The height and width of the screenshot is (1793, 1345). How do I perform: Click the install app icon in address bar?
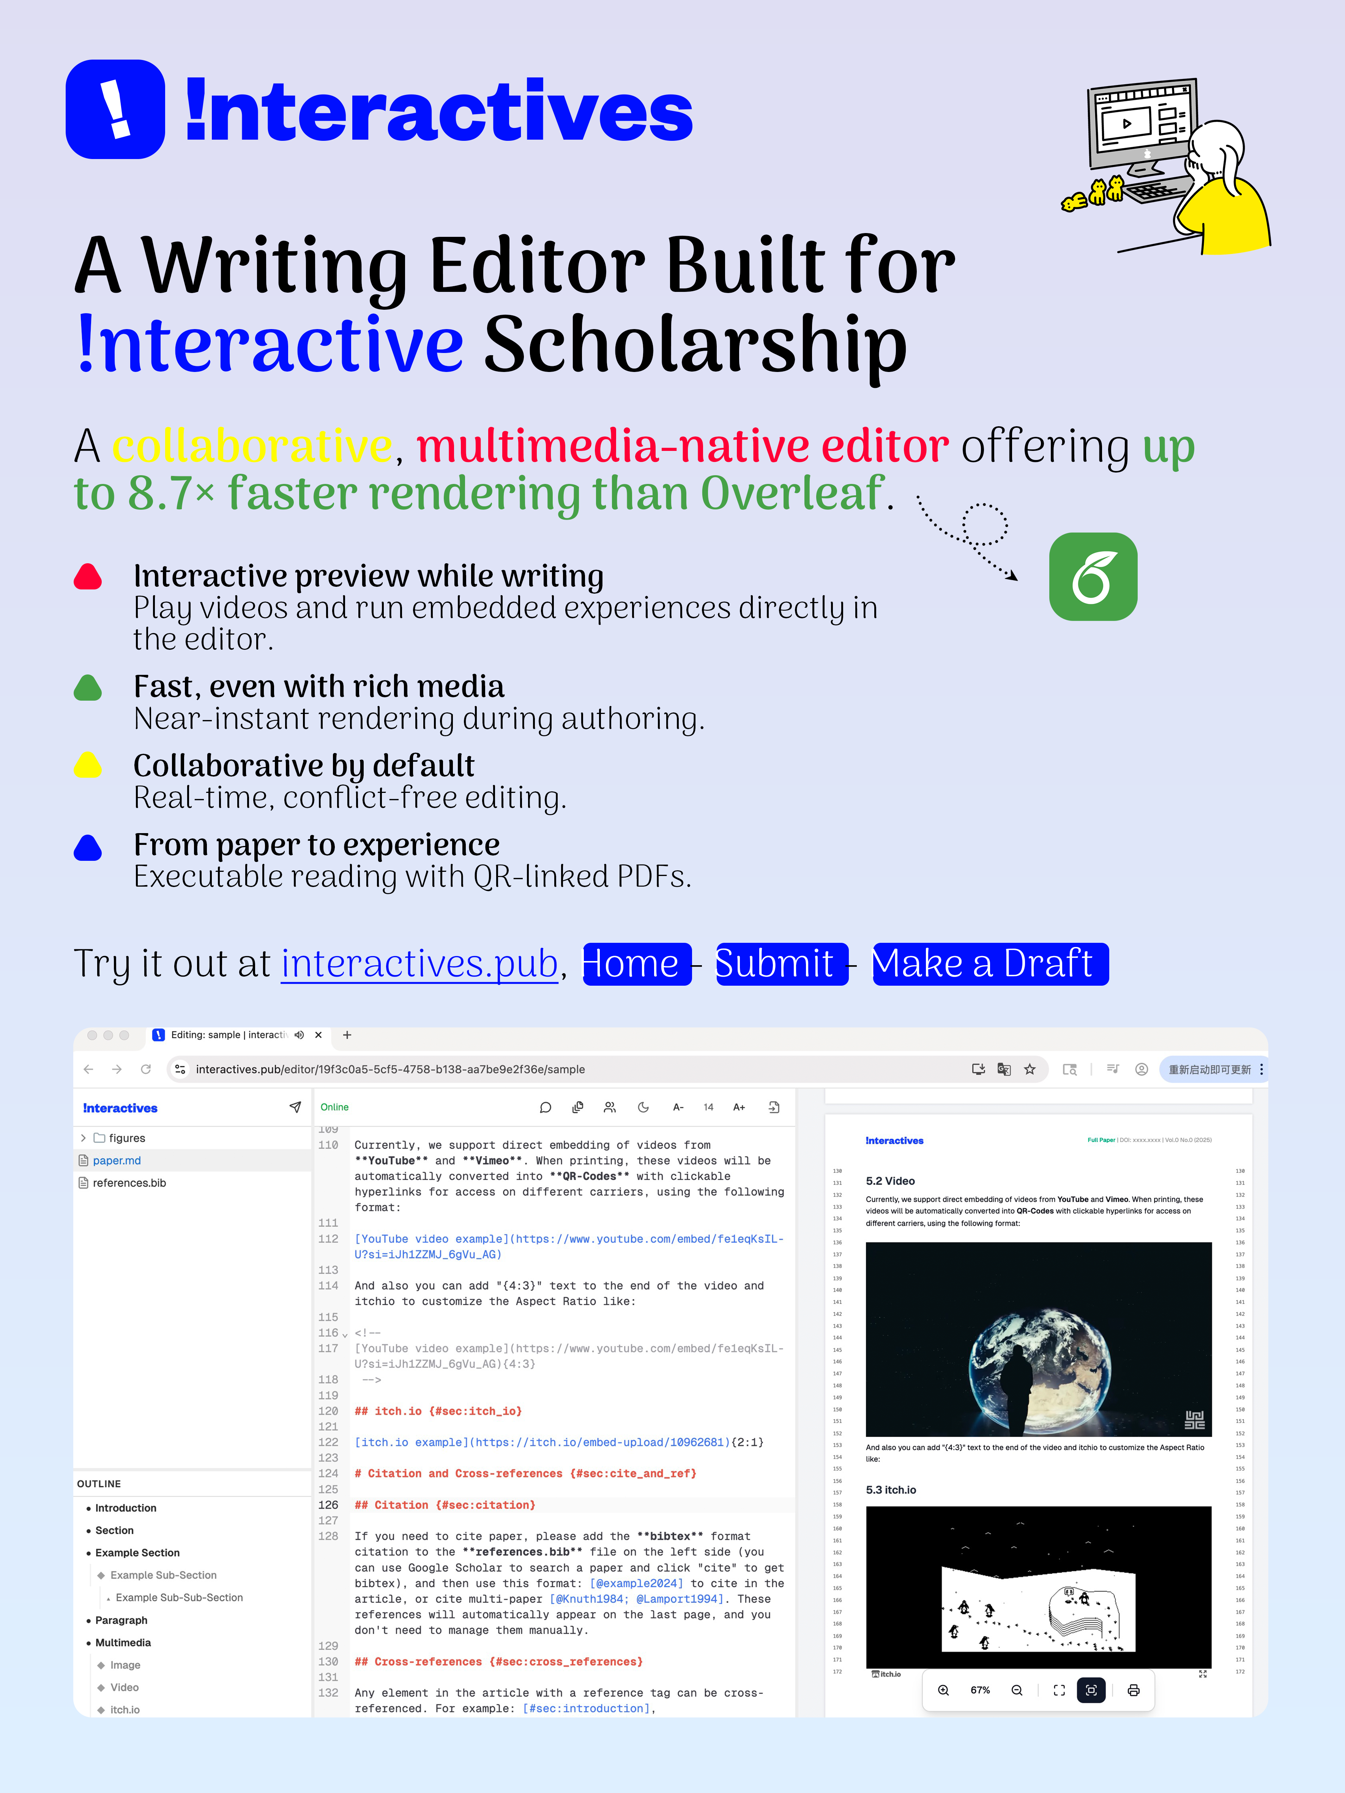tap(979, 1069)
